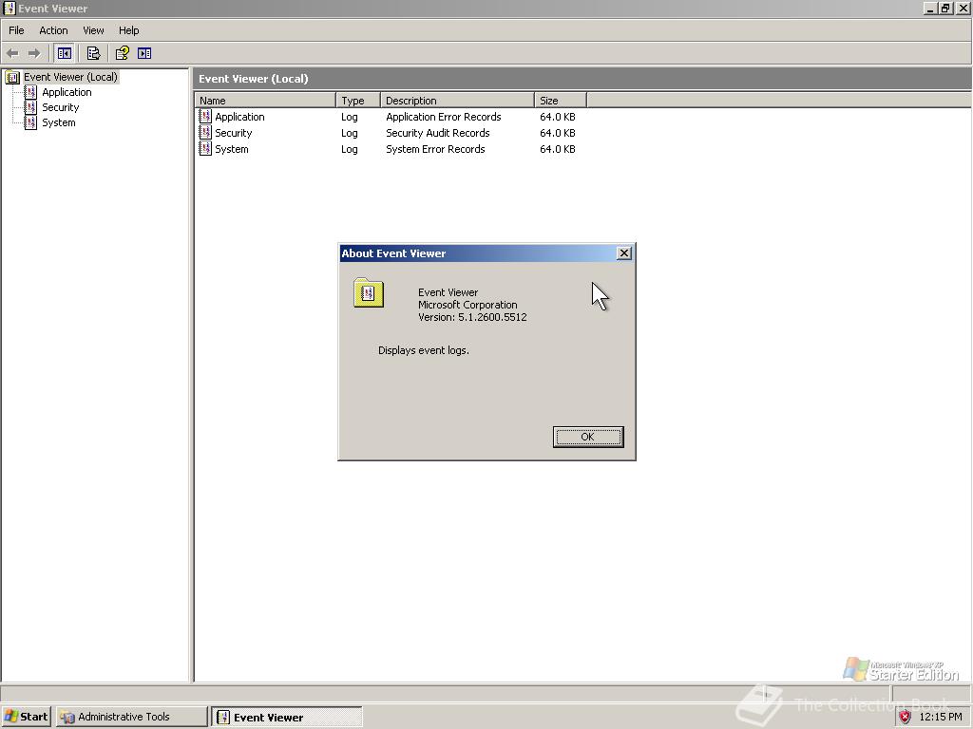Click 'Version: 5.1.2600.5512' text
The height and width of the screenshot is (729, 973).
click(x=472, y=317)
